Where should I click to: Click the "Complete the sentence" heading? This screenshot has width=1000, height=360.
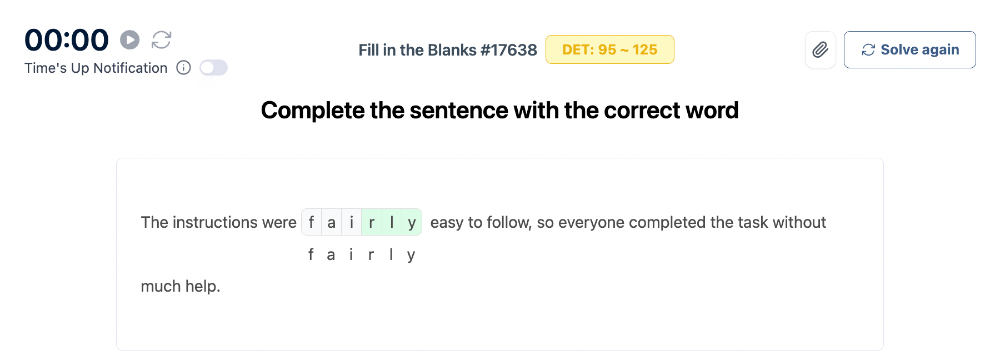(499, 110)
